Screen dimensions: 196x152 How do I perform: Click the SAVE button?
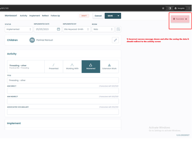[110, 16]
